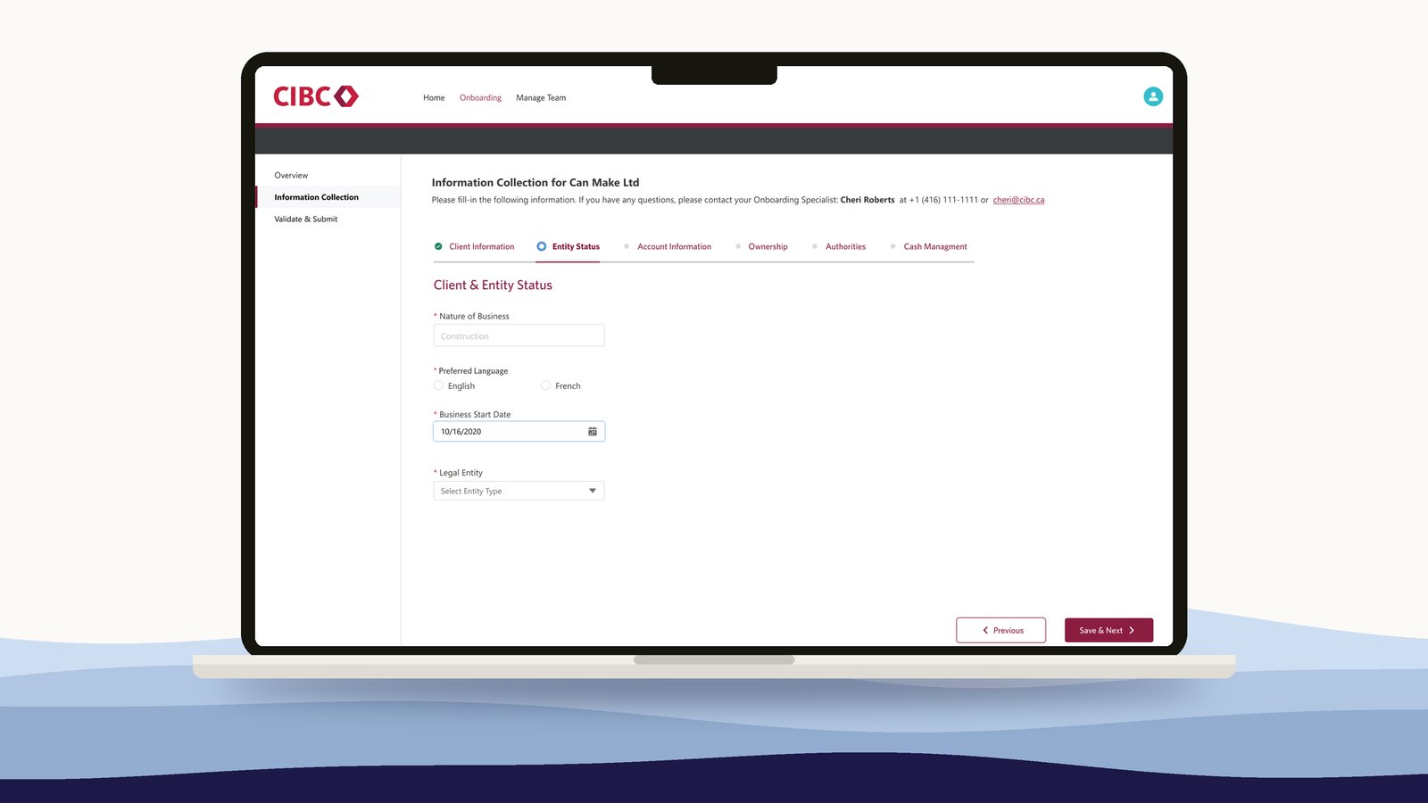This screenshot has width=1428, height=803.
Task: Focus the Nature of Business field
Action: point(519,335)
